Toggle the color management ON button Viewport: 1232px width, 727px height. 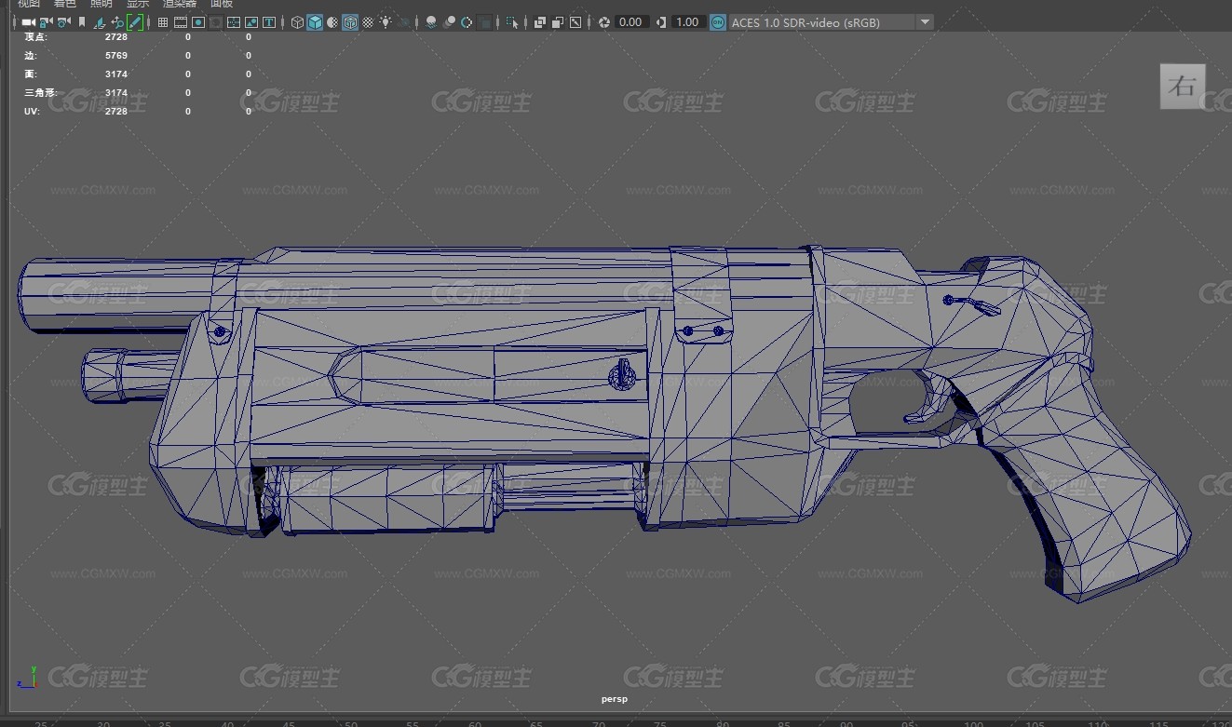coord(718,22)
